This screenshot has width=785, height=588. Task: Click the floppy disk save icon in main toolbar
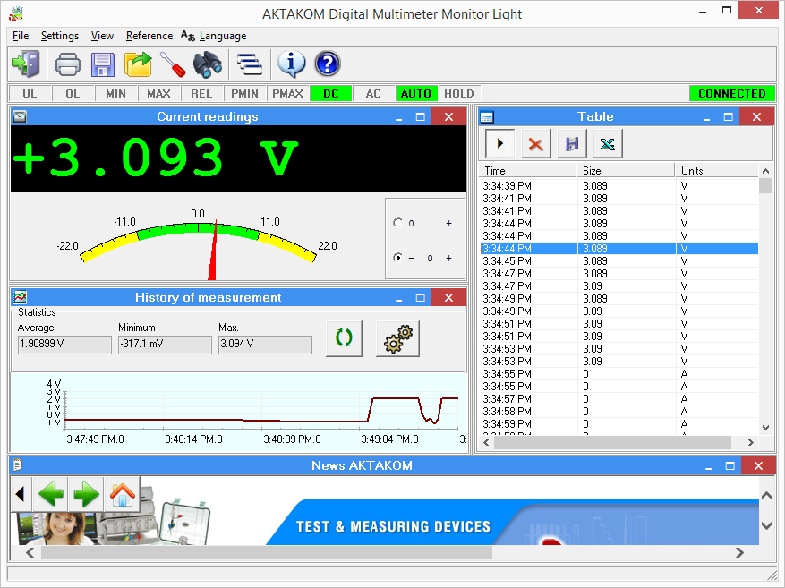pos(103,64)
